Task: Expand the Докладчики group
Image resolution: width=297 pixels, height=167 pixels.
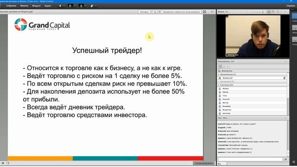Action: click(219, 82)
